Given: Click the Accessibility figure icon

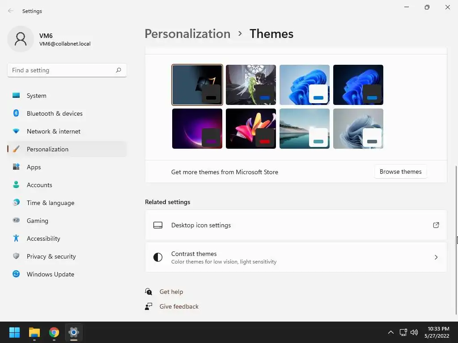Looking at the screenshot, I should (16, 238).
